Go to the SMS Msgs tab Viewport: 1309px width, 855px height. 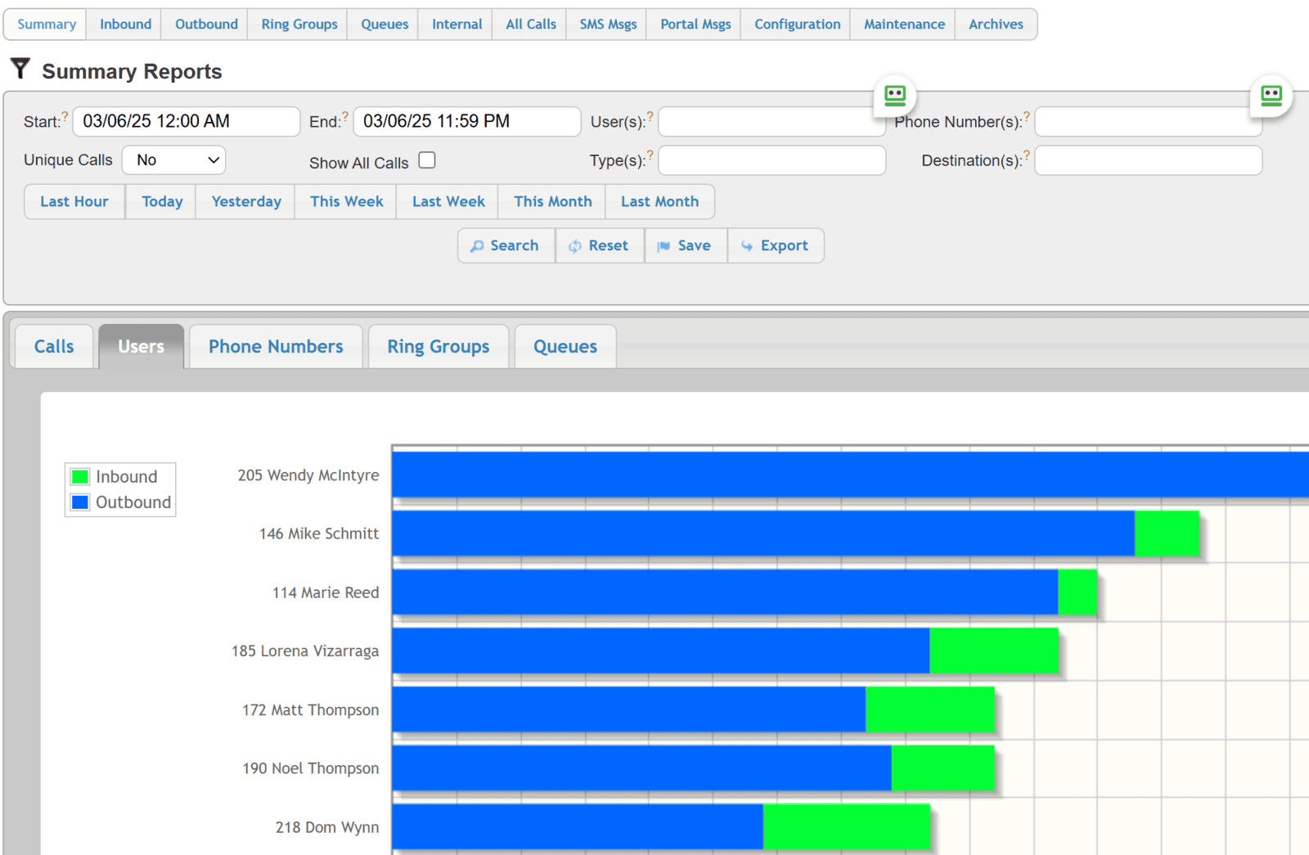(608, 25)
